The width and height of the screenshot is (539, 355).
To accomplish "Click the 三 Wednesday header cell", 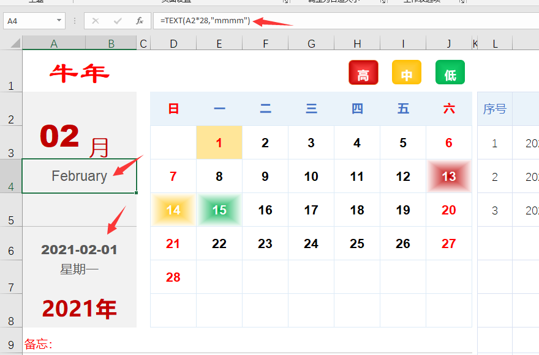I will tap(311, 109).
